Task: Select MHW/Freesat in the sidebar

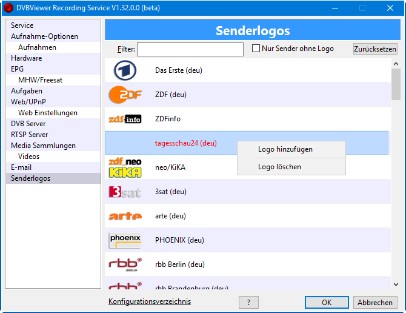Action: click(53, 80)
